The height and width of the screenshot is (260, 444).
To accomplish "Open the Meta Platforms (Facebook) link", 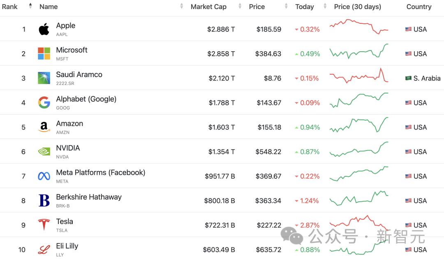I will click(101, 173).
